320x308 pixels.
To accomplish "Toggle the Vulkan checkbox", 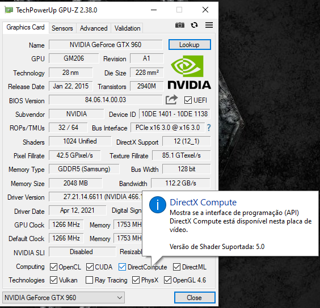I will (x=53, y=280).
